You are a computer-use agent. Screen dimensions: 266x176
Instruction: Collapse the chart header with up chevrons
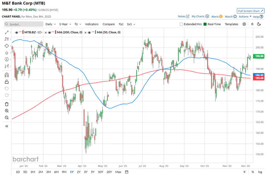coord(252,24)
